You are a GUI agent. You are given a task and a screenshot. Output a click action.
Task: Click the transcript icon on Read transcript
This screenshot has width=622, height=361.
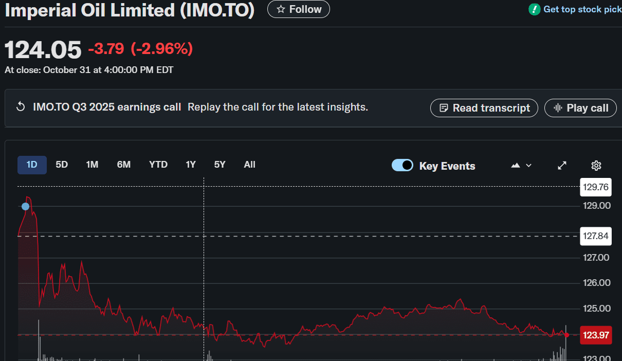click(443, 108)
